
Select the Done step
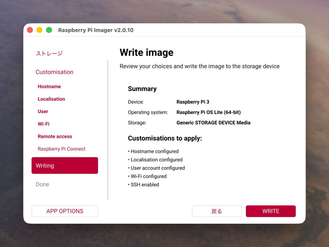click(x=42, y=184)
